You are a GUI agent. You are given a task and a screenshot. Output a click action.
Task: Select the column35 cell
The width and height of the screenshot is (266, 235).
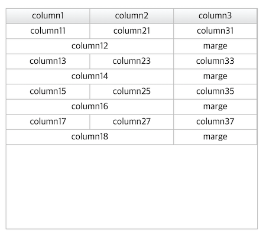point(215,92)
